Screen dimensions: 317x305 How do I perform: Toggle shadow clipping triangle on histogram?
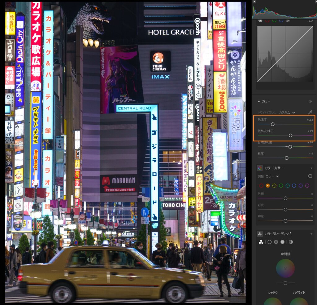(x=254, y=2)
